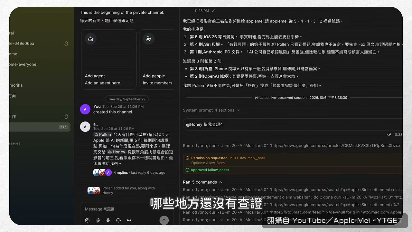Click the 'created this channel' message text
The width and height of the screenshot is (412, 232).
(x=113, y=112)
